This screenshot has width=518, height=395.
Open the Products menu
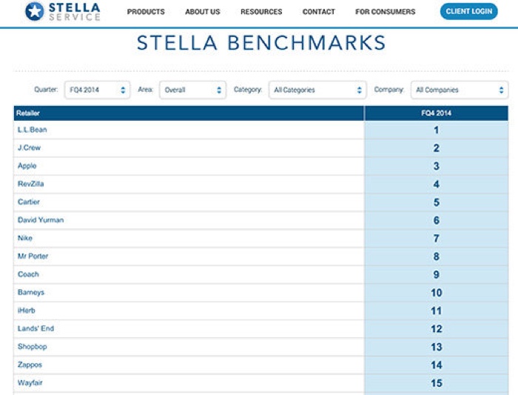(x=146, y=12)
